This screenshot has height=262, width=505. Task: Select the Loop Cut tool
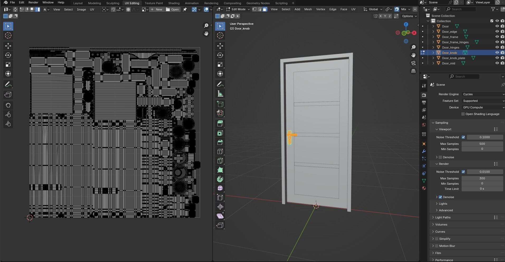[x=220, y=151]
